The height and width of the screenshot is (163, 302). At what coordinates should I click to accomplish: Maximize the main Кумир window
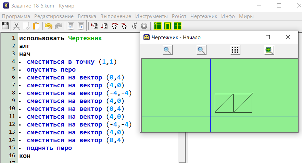[279, 5]
